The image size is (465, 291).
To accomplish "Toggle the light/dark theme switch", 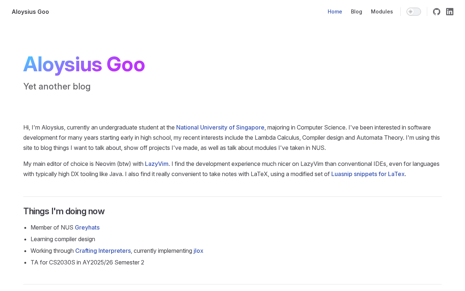I will (x=413, y=12).
